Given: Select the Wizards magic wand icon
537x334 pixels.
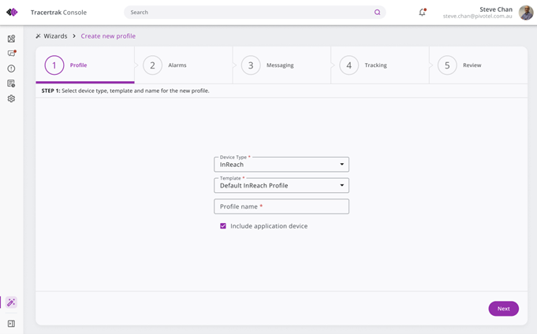Looking at the screenshot, I should (x=11, y=302).
